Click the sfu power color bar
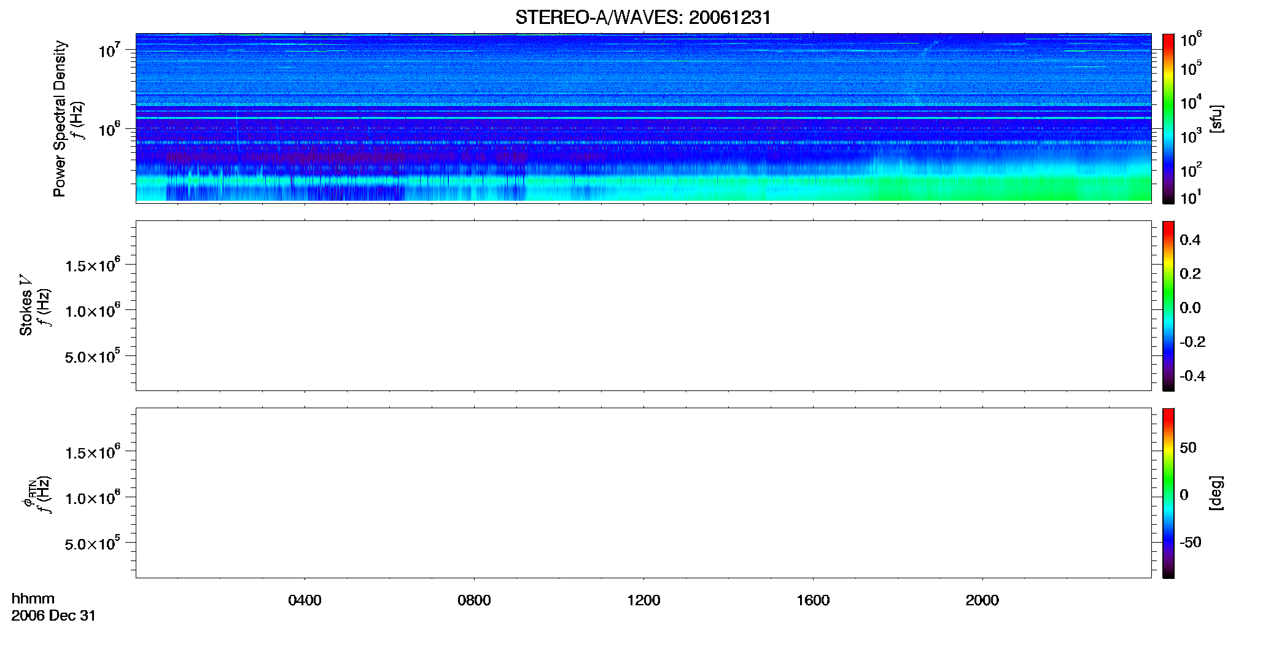 (x=1168, y=118)
